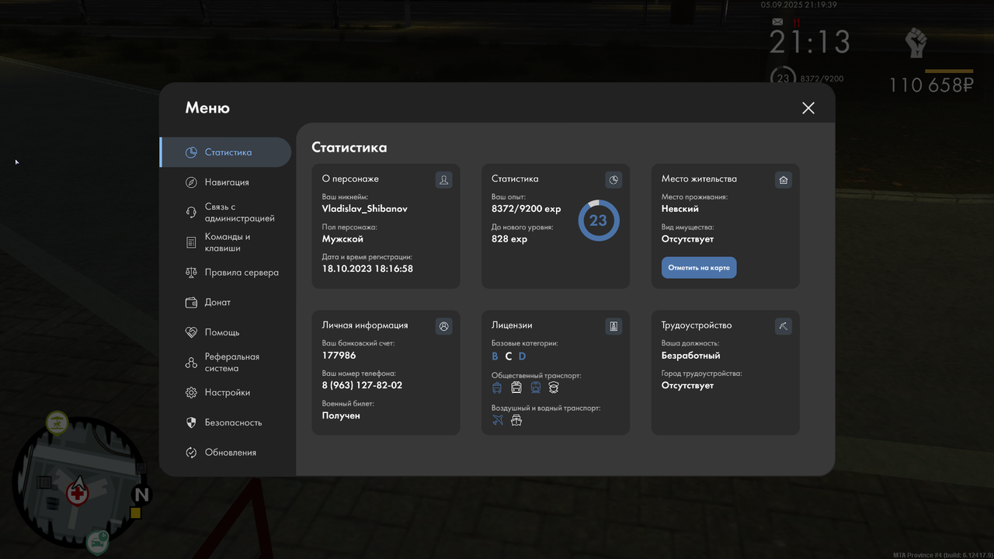994x559 pixels.
Task: Click the experience value 8372/9200 exp
Action: (526, 209)
